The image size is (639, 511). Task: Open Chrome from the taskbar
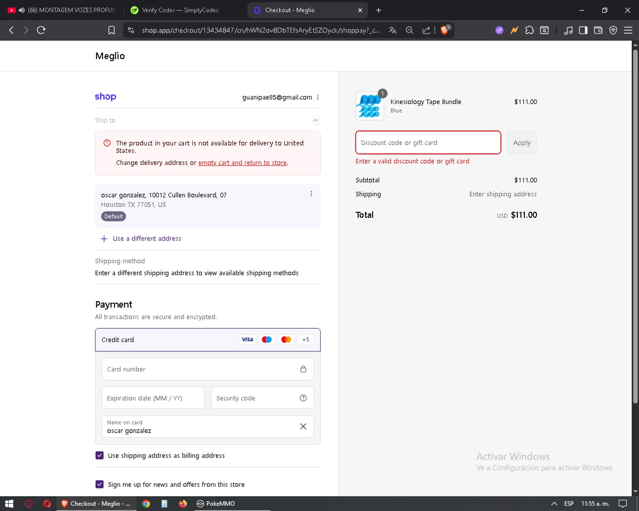pos(146,504)
